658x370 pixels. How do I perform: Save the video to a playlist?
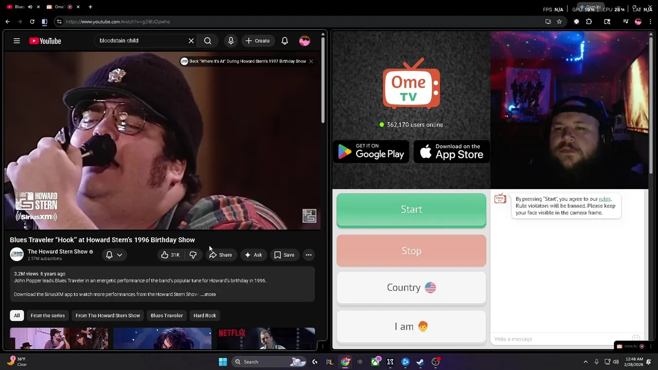[284, 255]
